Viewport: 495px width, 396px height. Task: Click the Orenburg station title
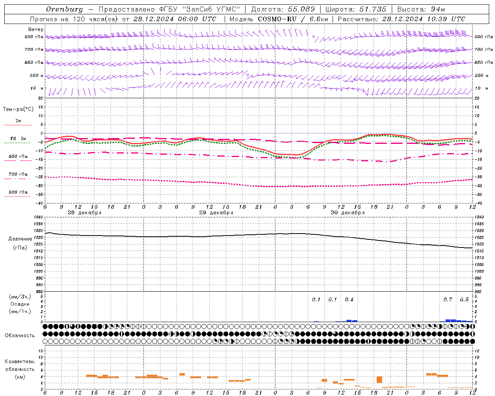pos(64,9)
